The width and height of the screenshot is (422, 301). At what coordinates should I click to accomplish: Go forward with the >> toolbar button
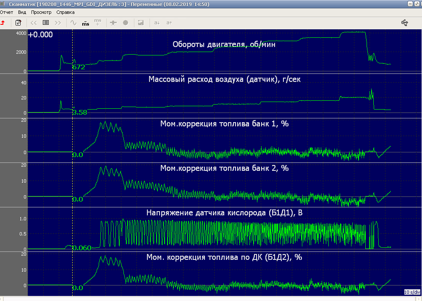[58, 23]
